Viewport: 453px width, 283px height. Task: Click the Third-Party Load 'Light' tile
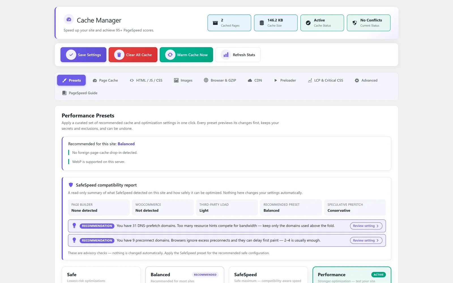click(x=227, y=207)
